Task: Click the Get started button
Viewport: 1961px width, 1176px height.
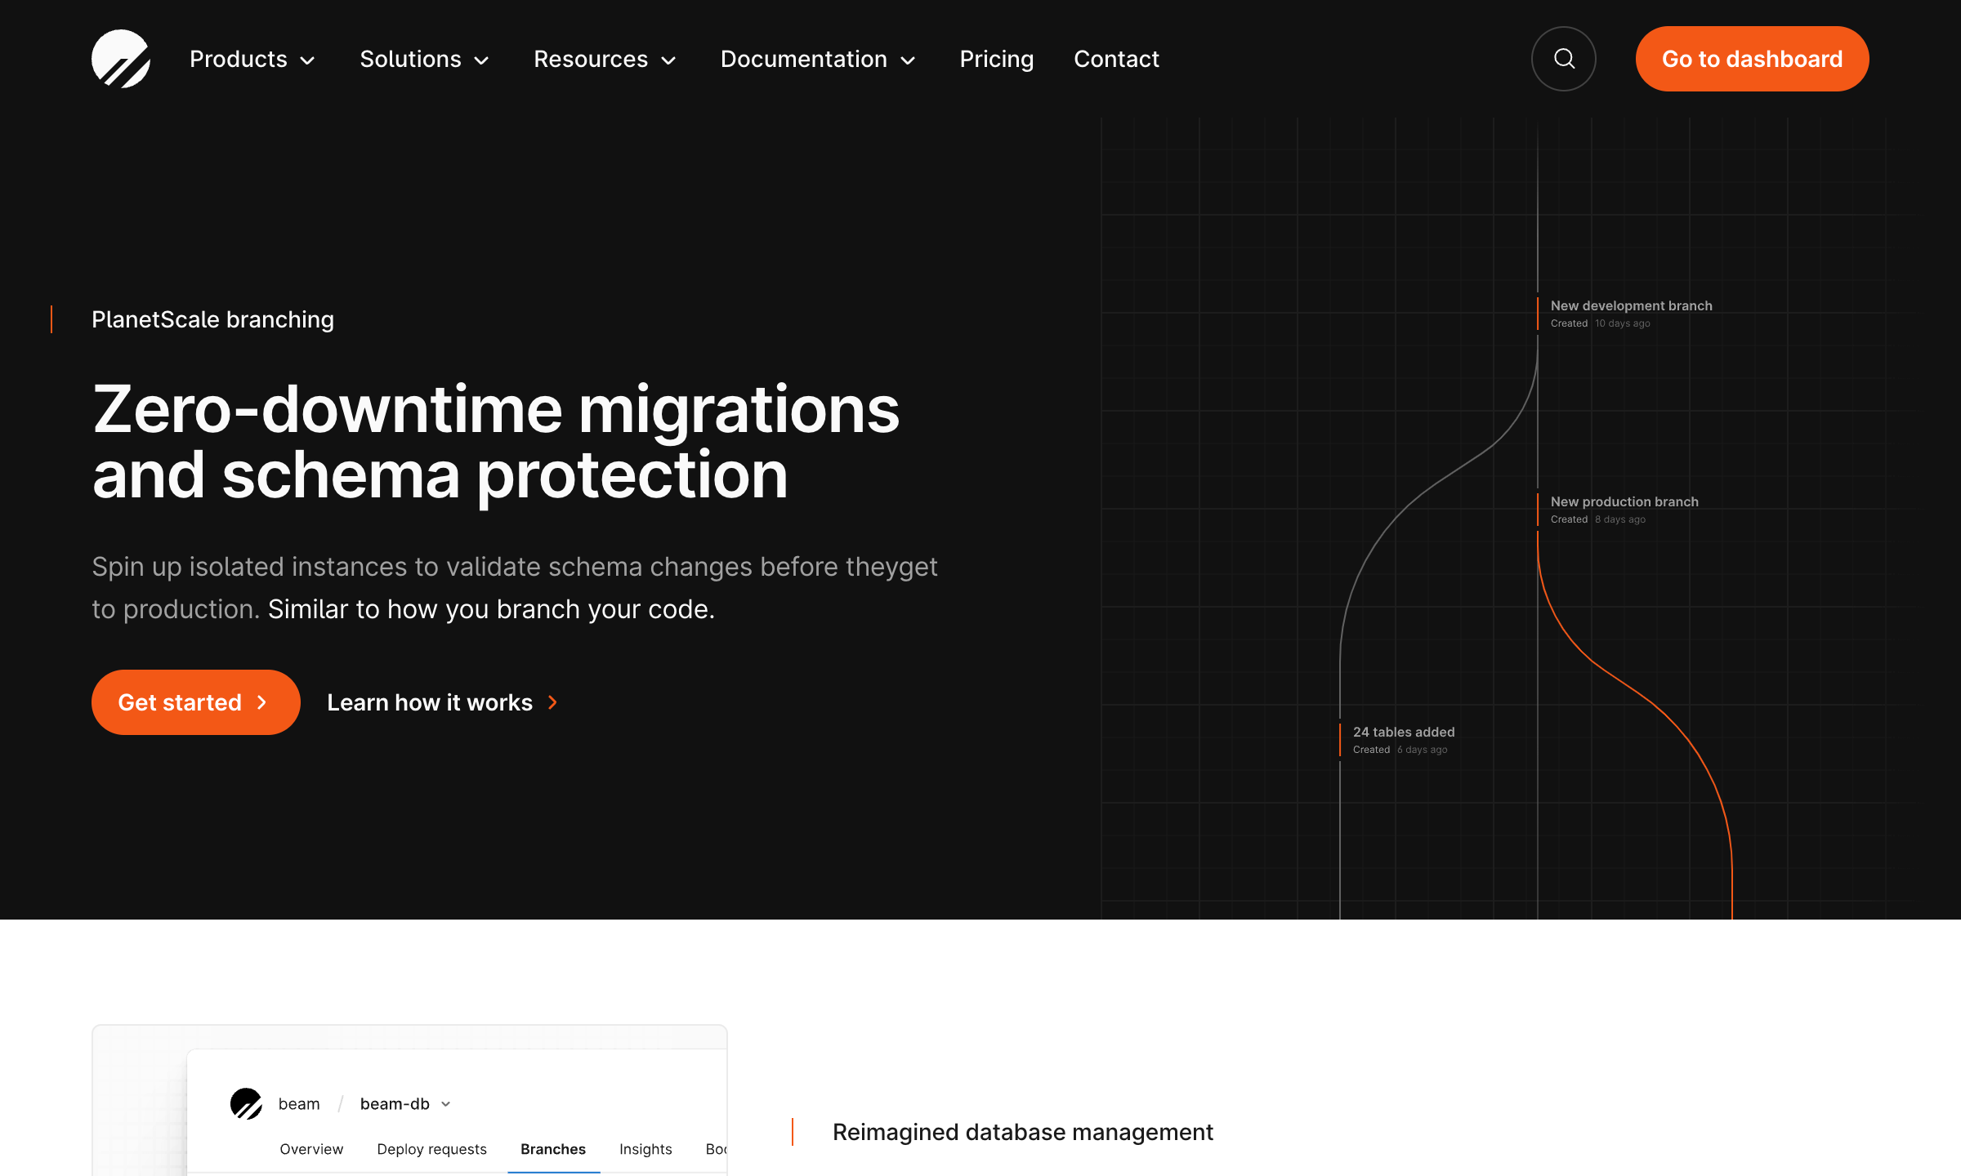Action: click(196, 702)
